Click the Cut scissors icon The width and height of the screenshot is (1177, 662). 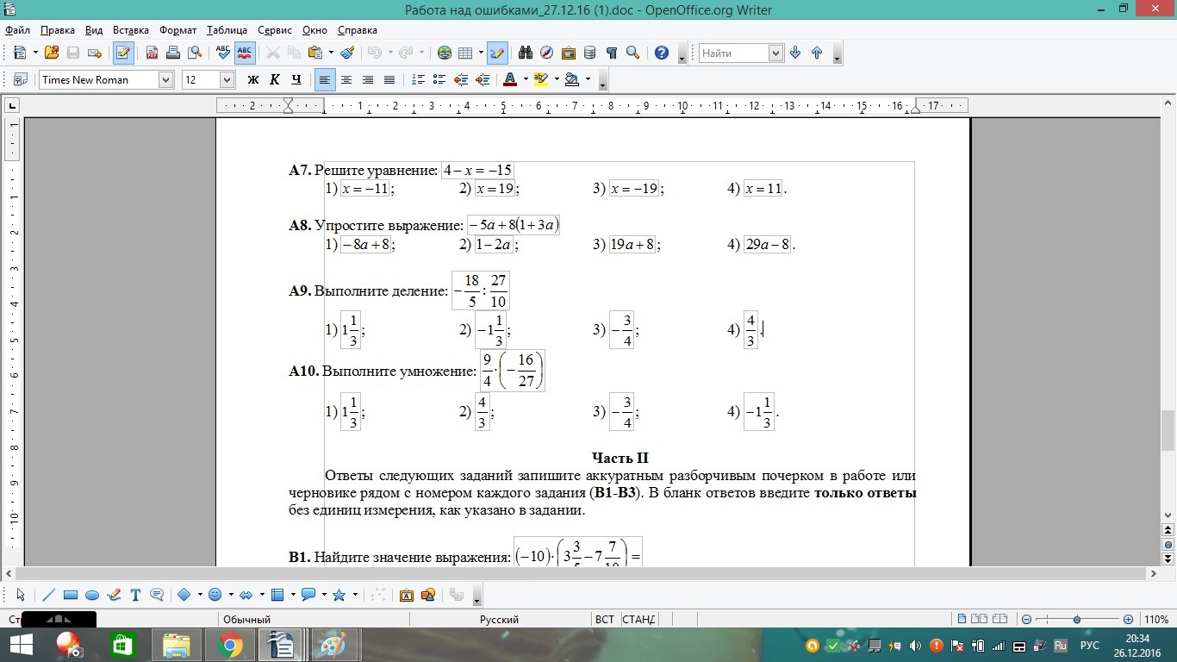(x=273, y=53)
